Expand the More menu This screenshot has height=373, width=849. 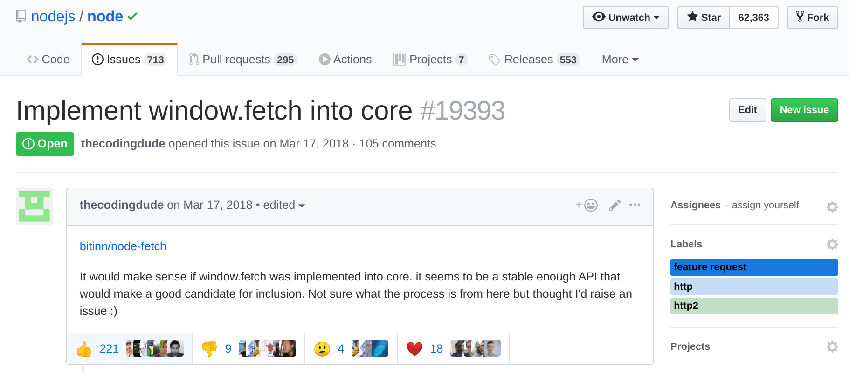pos(620,60)
